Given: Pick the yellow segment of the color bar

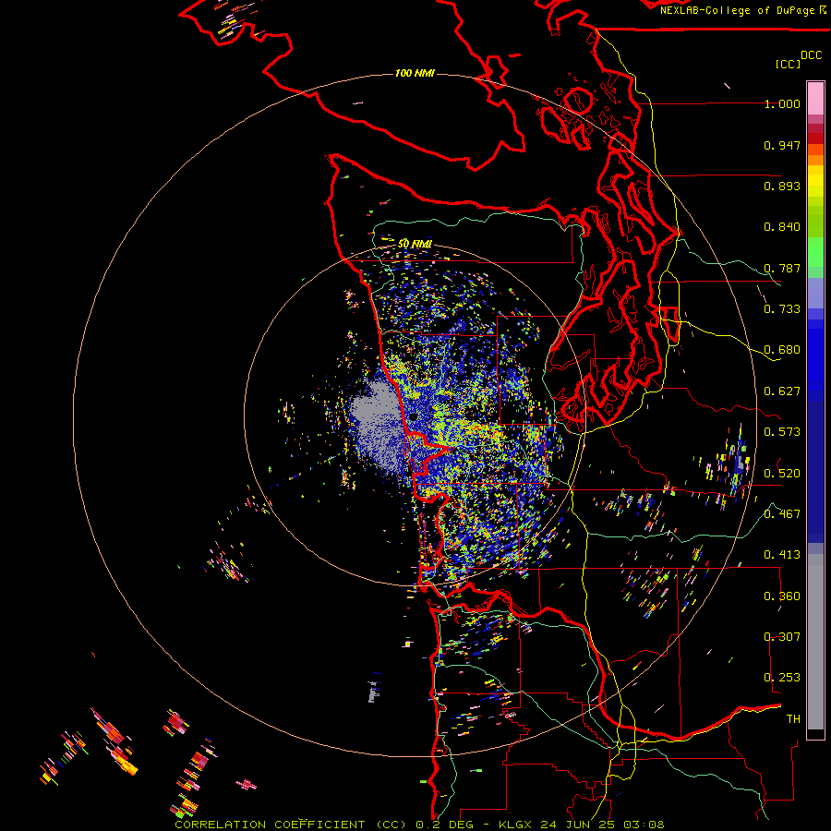Looking at the screenshot, I should (x=815, y=181).
